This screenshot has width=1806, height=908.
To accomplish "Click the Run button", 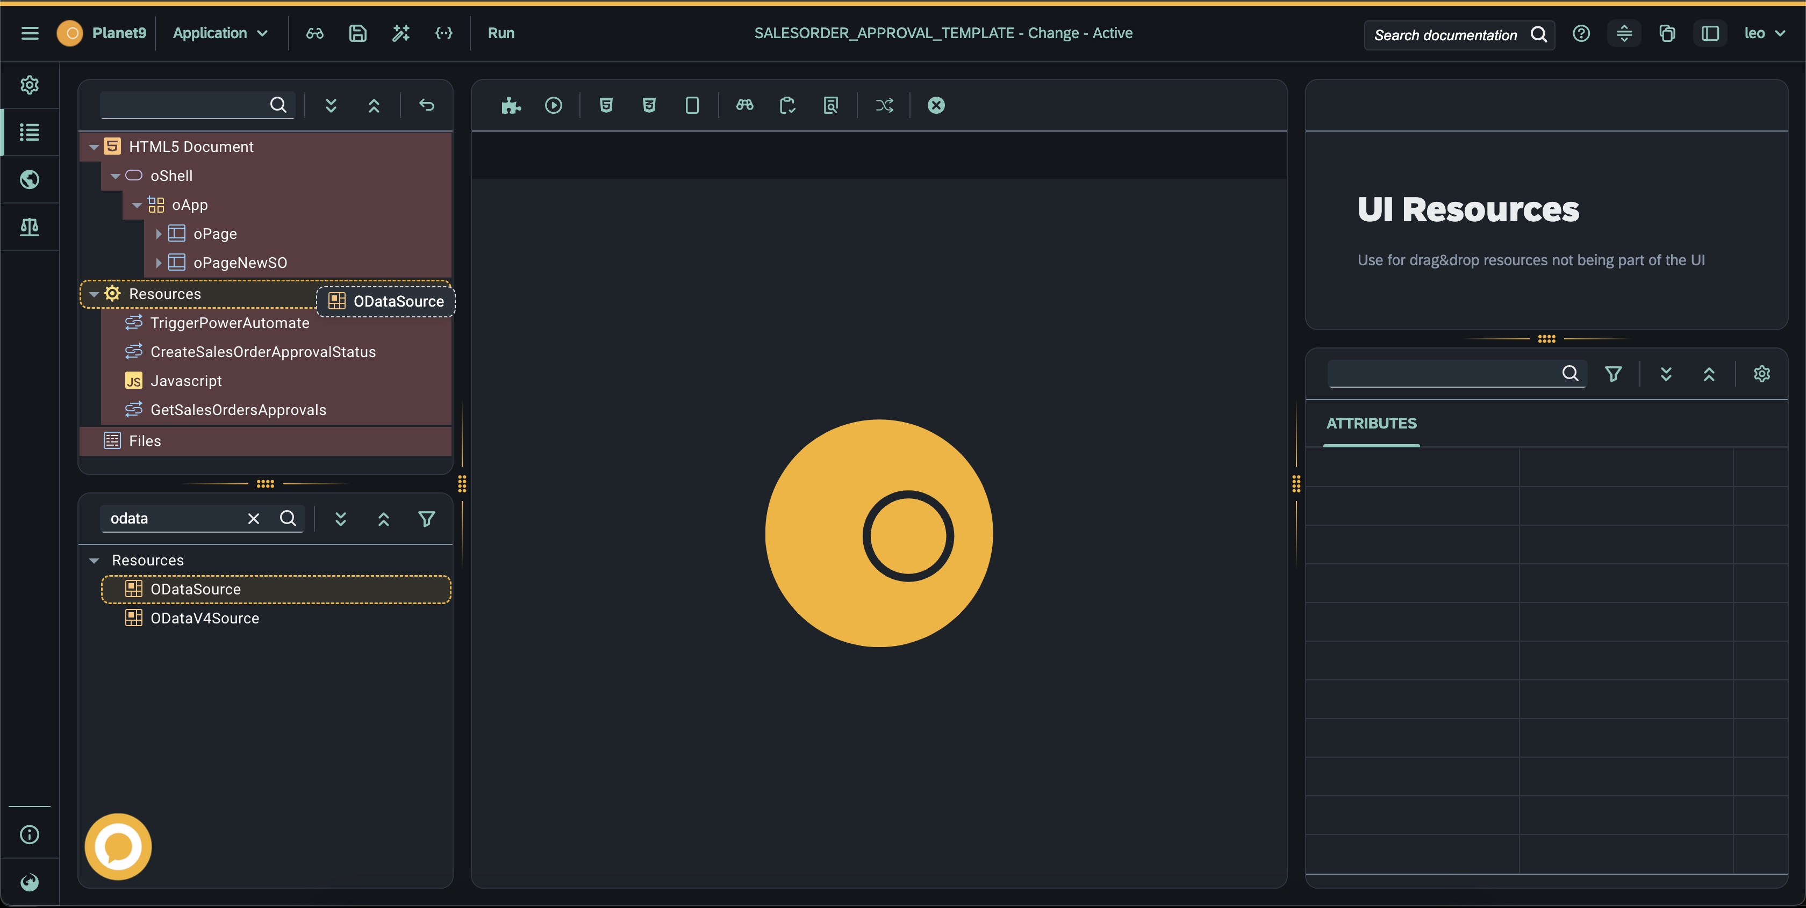I will point(500,33).
